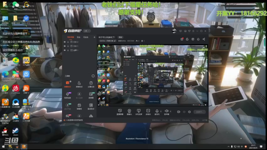Click the taskbar clock showing 23:11
This screenshot has width=267, height=150.
point(253,147)
